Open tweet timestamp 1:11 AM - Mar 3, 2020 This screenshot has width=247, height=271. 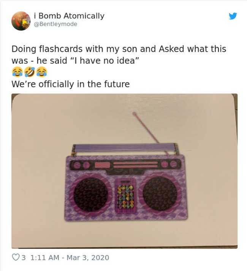70,258
